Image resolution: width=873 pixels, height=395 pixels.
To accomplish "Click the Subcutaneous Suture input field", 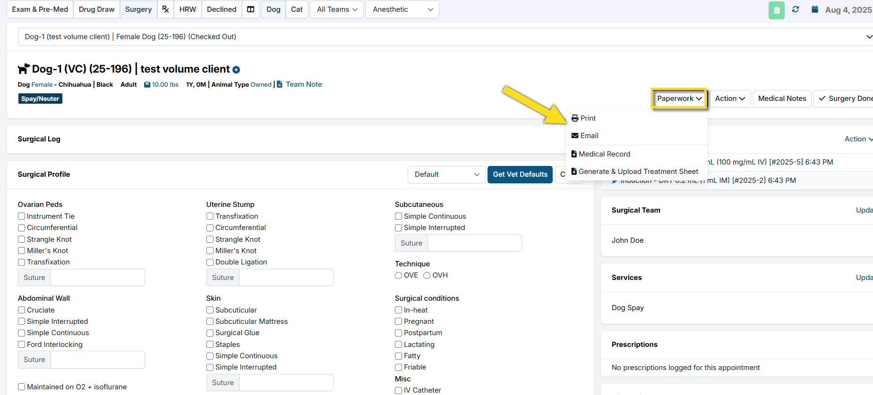I will click(x=474, y=243).
